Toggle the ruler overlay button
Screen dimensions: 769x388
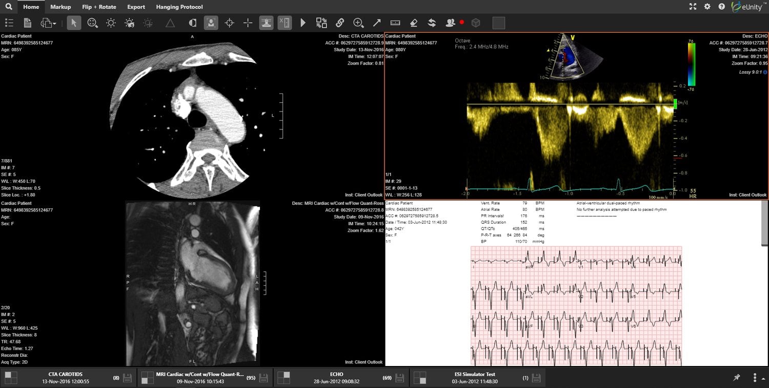pyautogui.click(x=285, y=23)
